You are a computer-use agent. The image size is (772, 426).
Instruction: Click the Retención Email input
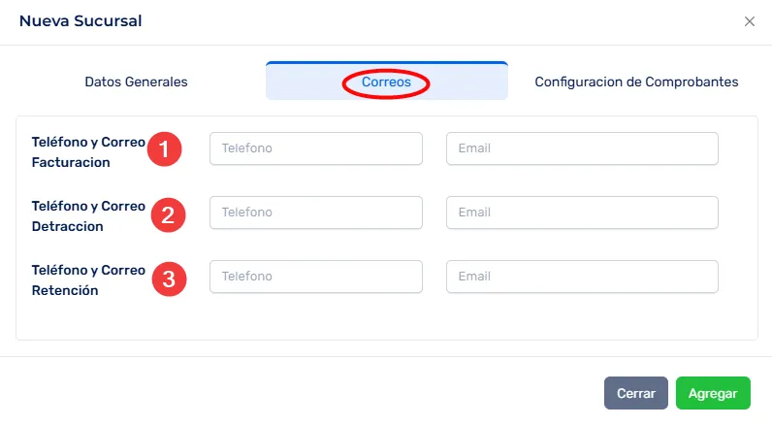point(582,277)
